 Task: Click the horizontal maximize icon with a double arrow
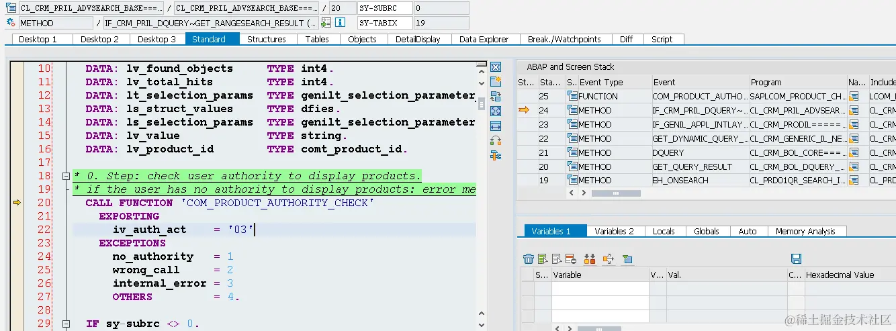click(496, 126)
